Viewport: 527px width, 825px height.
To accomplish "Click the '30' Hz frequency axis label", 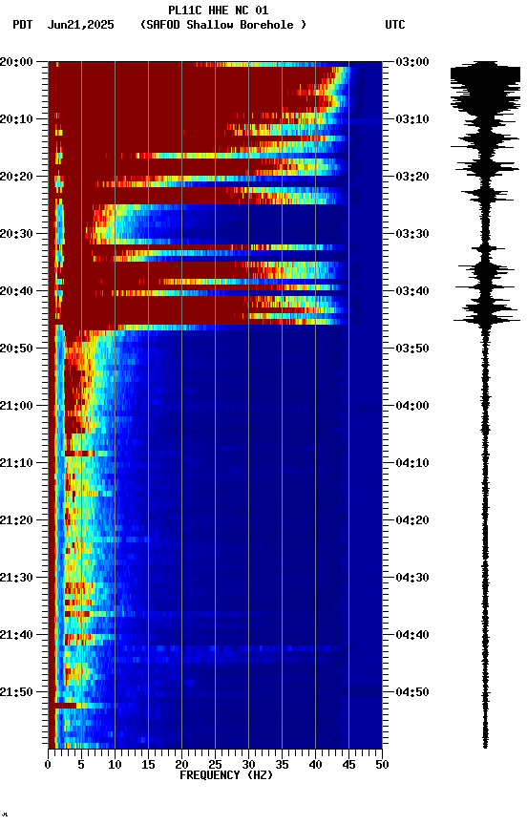I will click(248, 765).
